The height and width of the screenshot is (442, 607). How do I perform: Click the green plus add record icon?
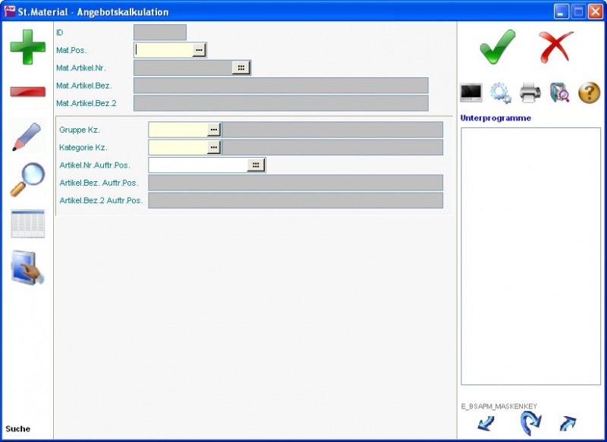coord(27,47)
